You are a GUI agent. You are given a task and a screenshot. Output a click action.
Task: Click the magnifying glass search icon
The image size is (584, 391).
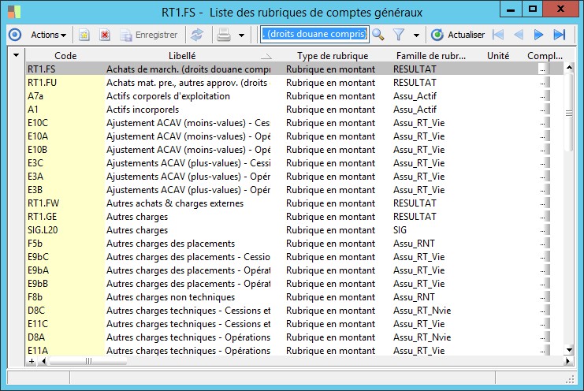pos(378,35)
